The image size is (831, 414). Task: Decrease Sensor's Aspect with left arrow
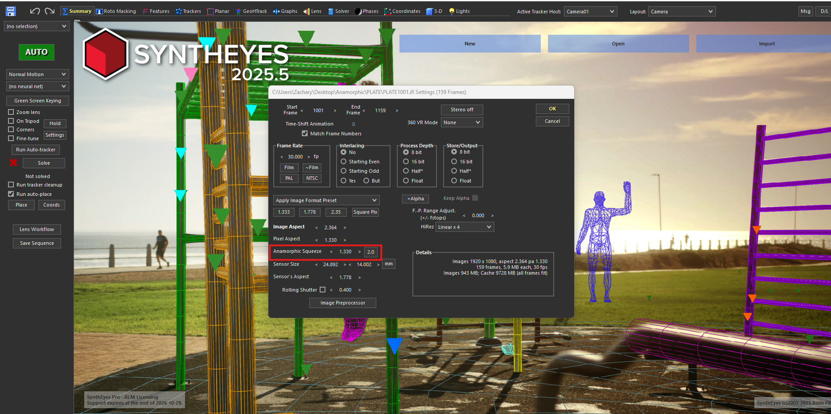pos(331,277)
